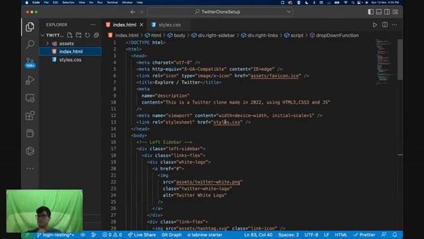Image resolution: width=424 pixels, height=239 pixels.
Task: Click the editor vertical scrollbar thumb
Action: pyautogui.click(x=400, y=60)
